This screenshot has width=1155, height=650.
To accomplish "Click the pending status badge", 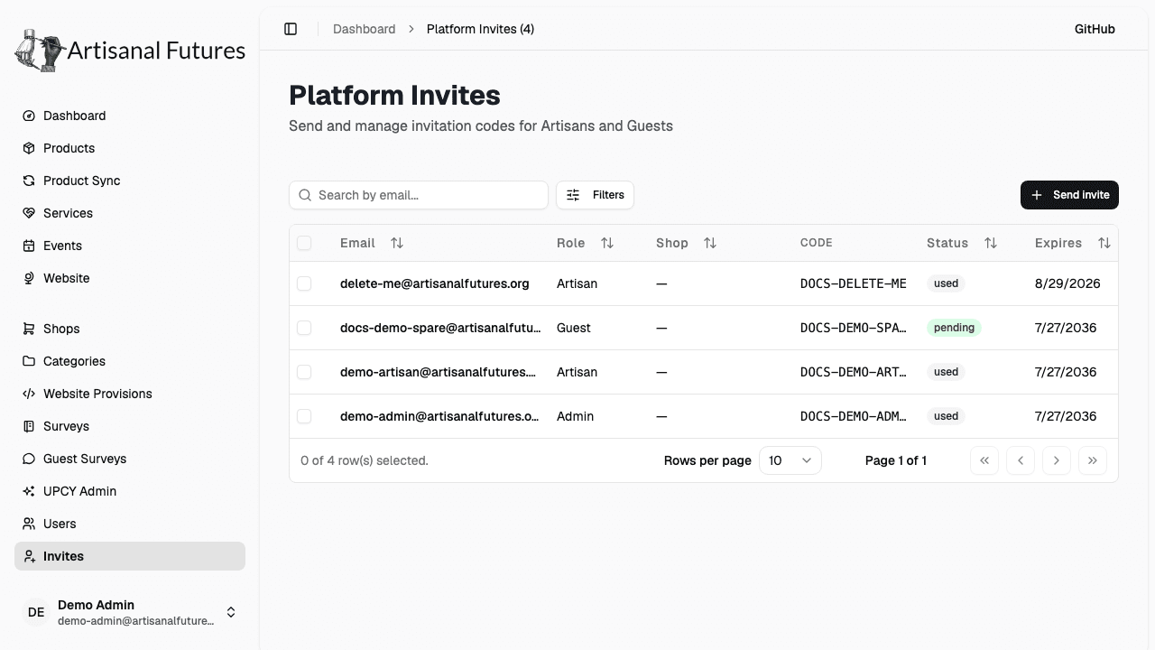I will 954,328.
